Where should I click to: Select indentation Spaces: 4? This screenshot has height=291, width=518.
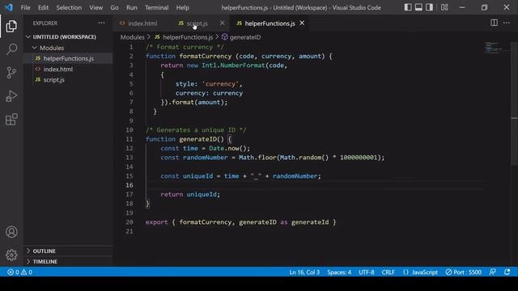point(339,272)
